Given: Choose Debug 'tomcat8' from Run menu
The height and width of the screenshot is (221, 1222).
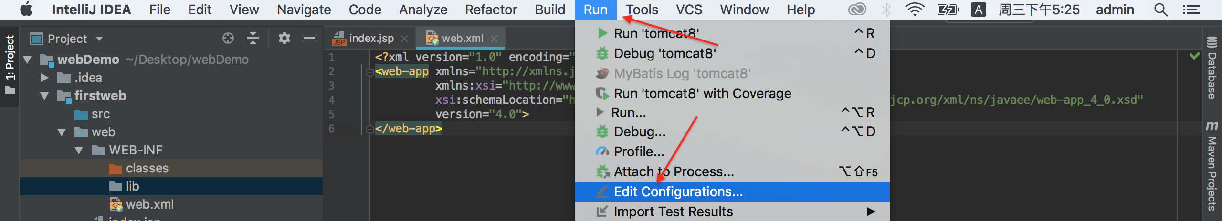Looking at the screenshot, I should [664, 53].
